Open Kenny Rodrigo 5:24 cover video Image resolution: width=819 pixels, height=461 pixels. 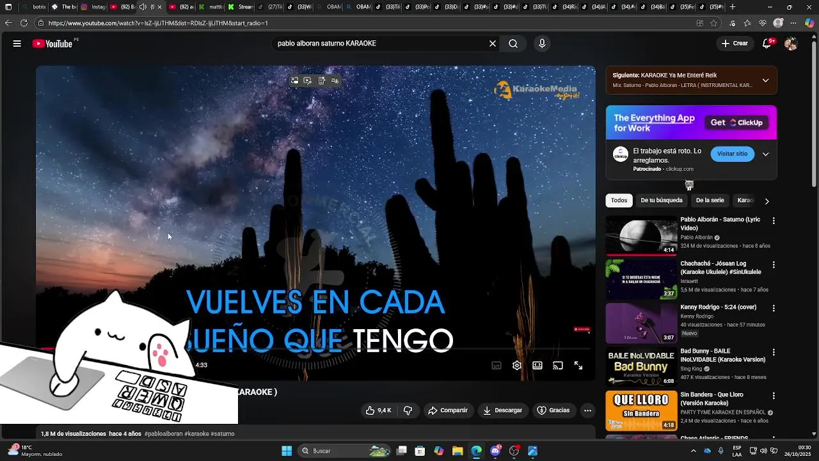tap(718, 307)
